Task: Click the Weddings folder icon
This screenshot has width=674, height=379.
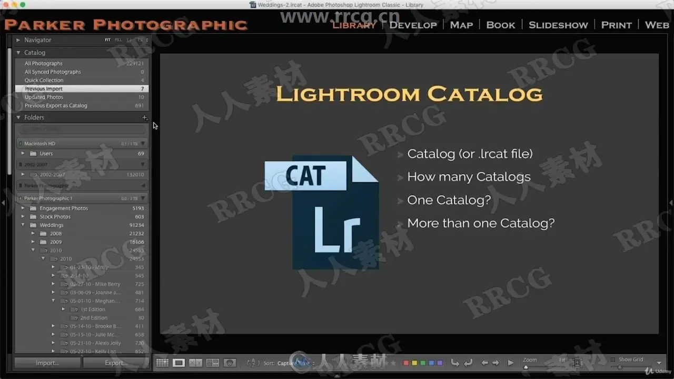Action: pos(33,225)
